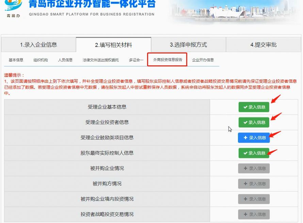303x223 pixels.
Task: Click the checkmark icon on 受理企业投资者信息 button
Action: (x=246, y=122)
